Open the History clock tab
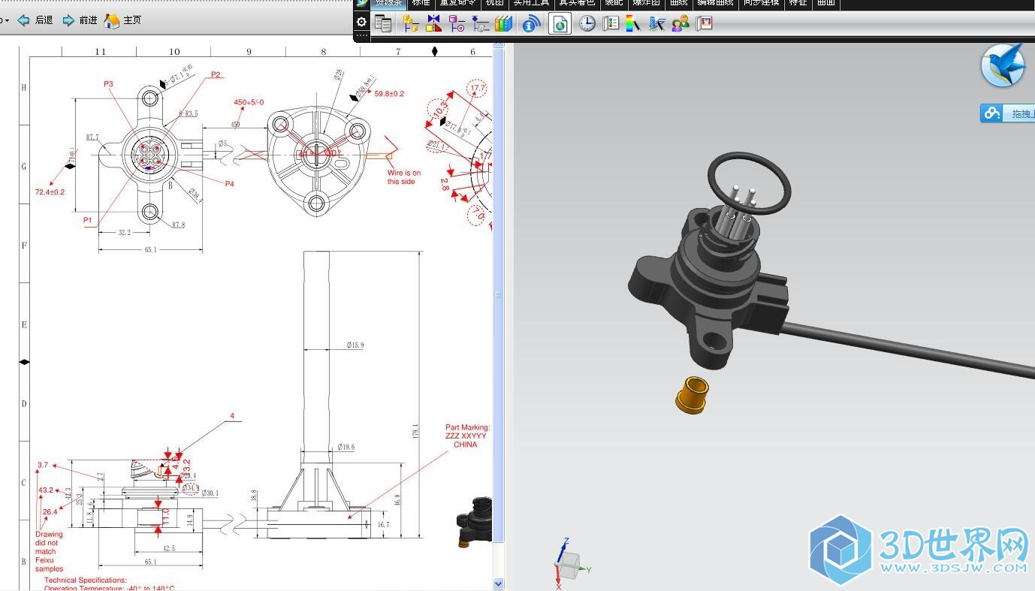Image resolution: width=1035 pixels, height=591 pixels. (587, 23)
